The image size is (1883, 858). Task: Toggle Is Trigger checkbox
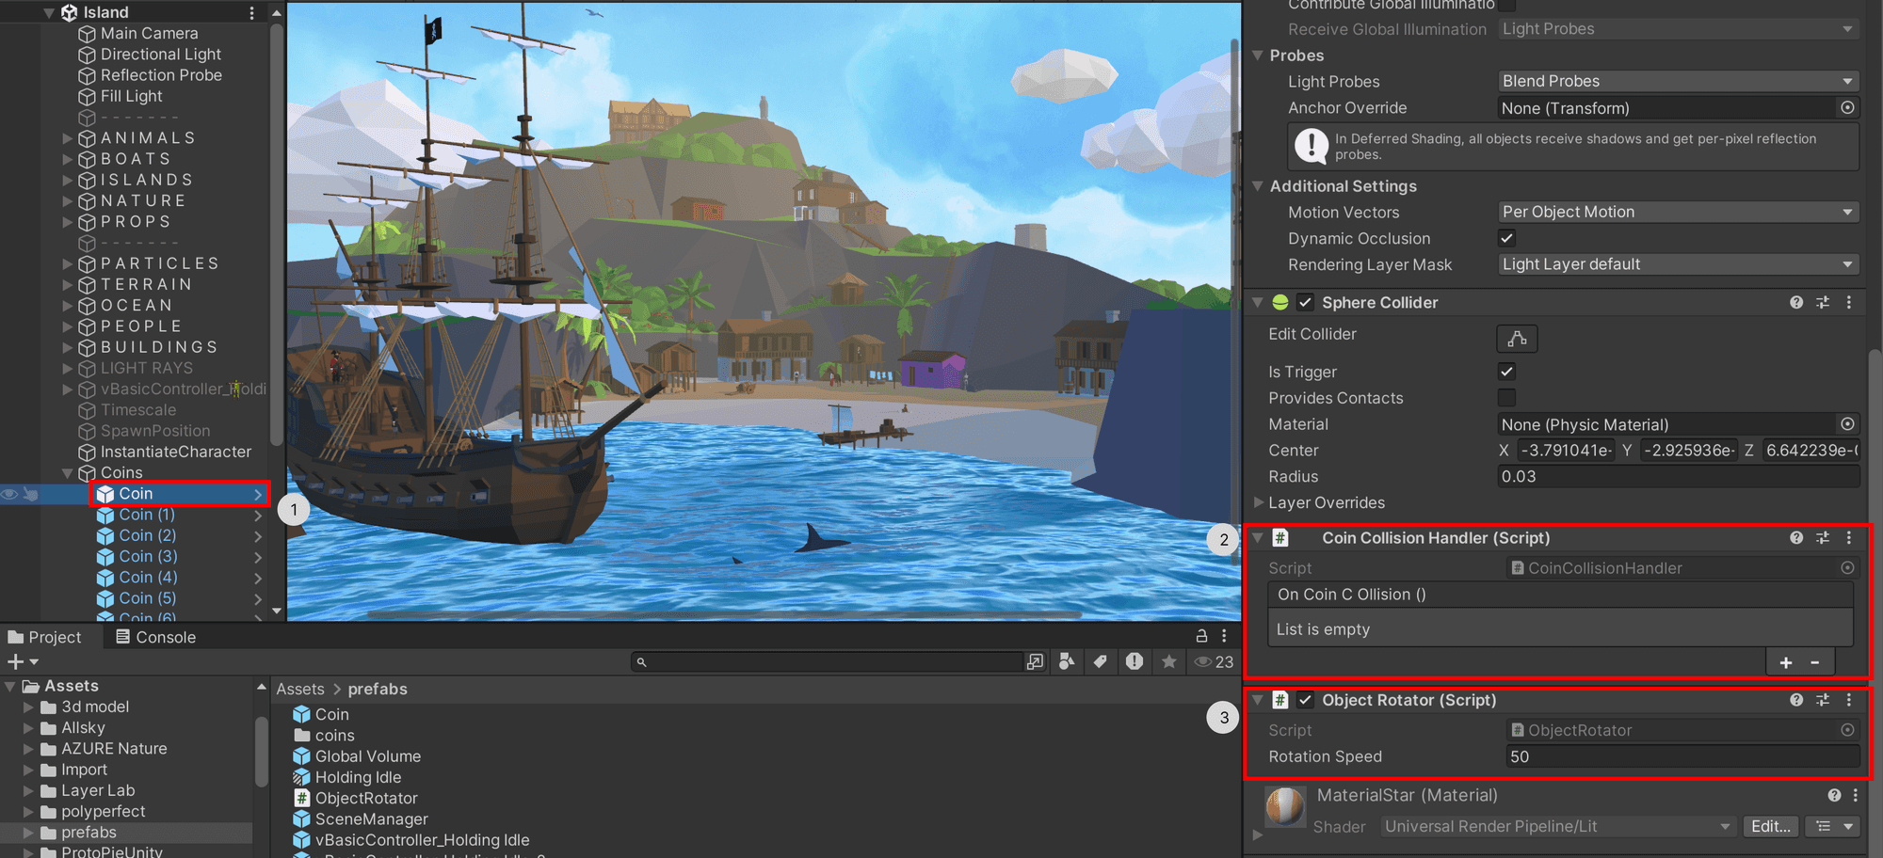[1506, 372]
